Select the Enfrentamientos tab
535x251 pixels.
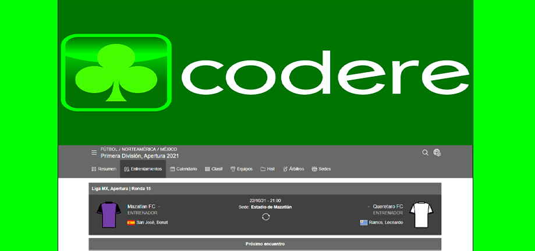coord(143,169)
